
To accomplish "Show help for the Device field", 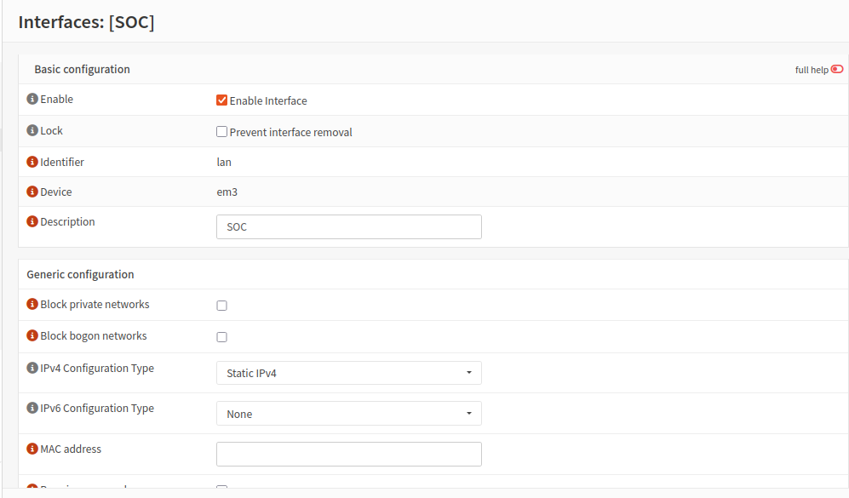I will tap(33, 192).
